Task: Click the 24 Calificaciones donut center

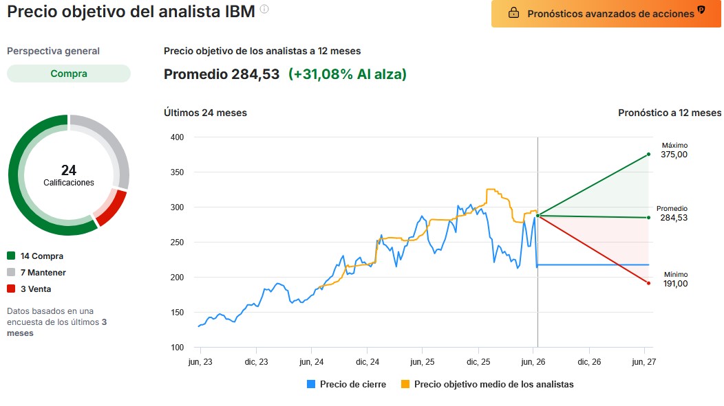Action: click(69, 175)
